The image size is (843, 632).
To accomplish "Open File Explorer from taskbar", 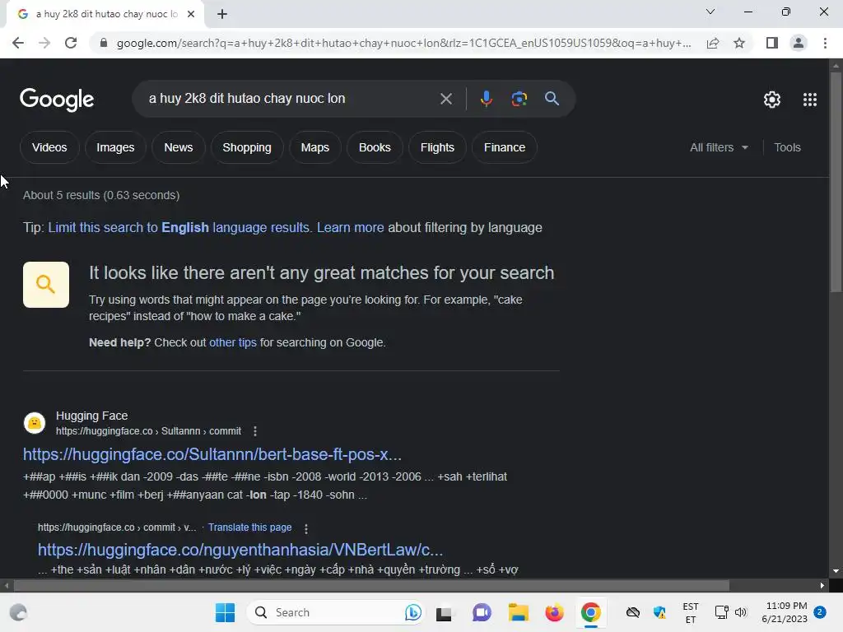I will (x=519, y=612).
